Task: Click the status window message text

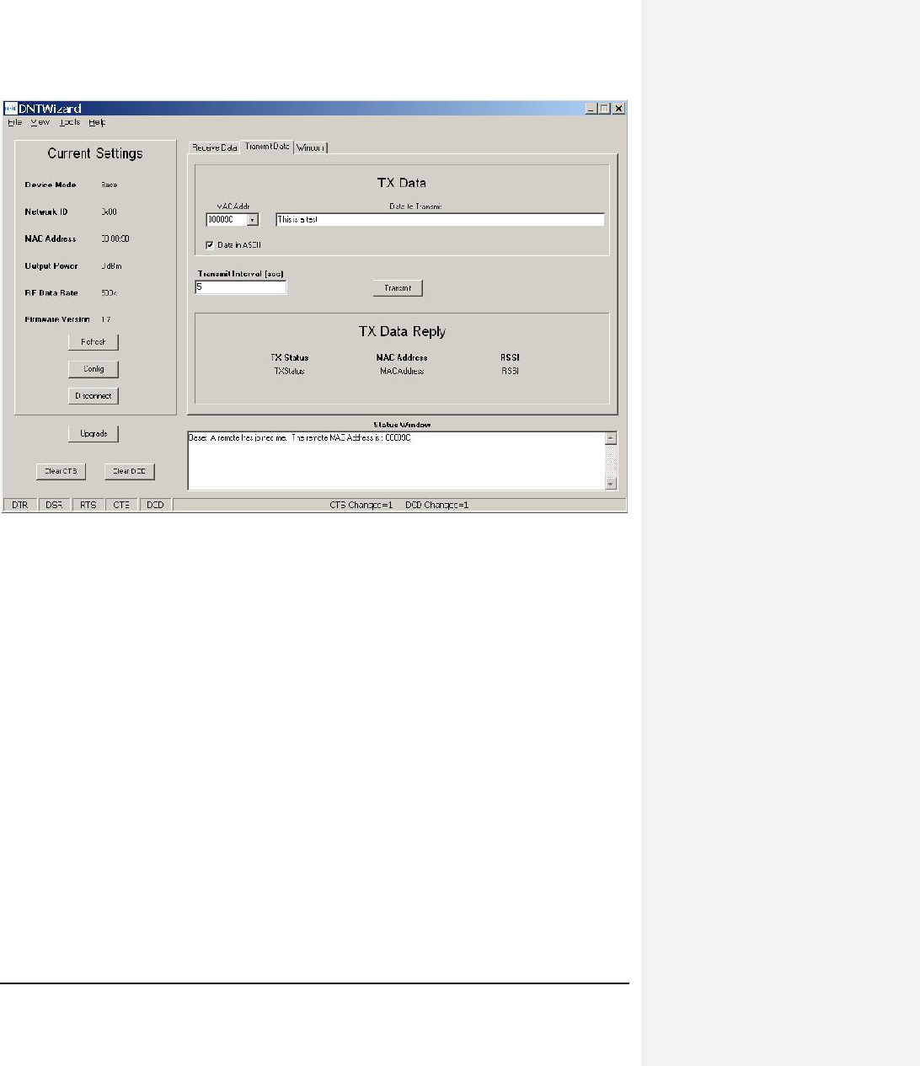Action: [299, 438]
